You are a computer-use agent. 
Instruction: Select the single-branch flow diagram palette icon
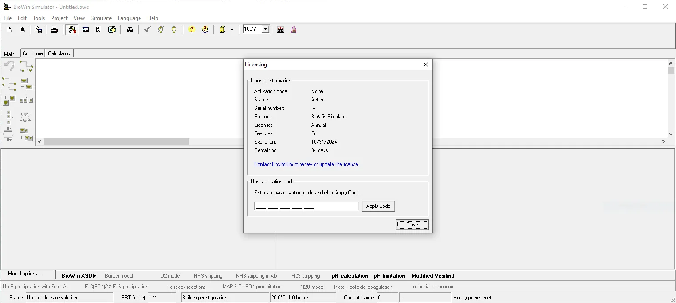click(26, 66)
